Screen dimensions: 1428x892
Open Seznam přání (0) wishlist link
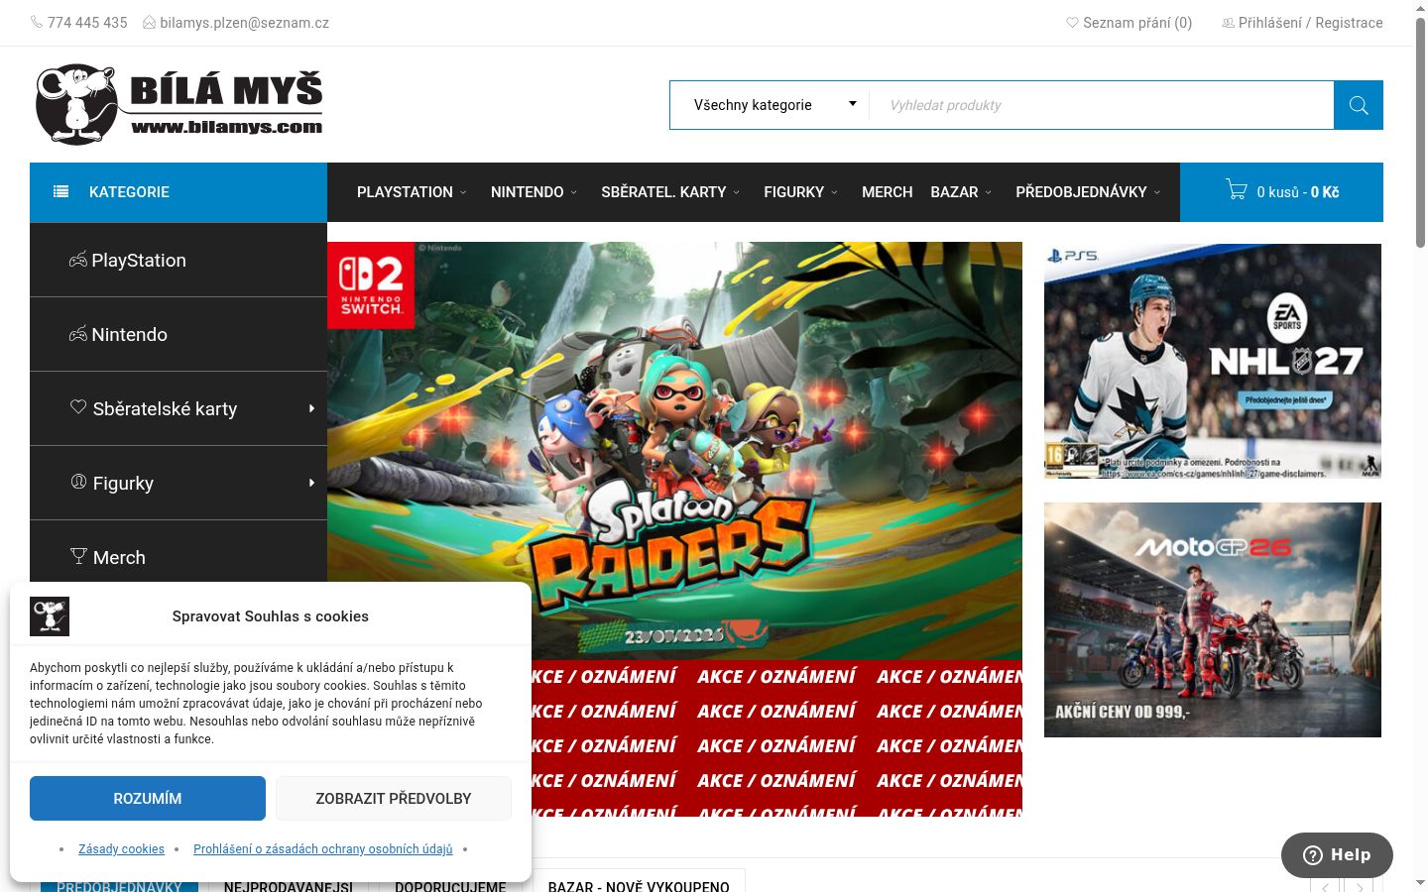point(1137,23)
